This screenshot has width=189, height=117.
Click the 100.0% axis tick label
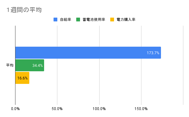99,109
